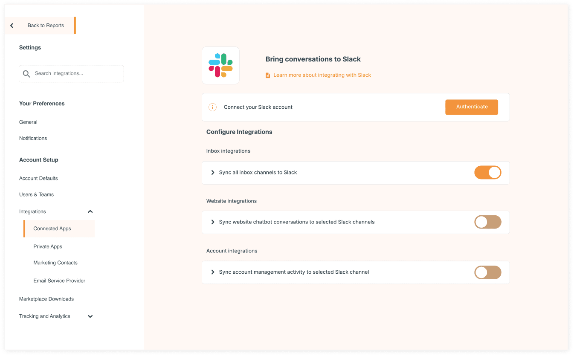
Task: Select Connected Apps
Action: 59,229
